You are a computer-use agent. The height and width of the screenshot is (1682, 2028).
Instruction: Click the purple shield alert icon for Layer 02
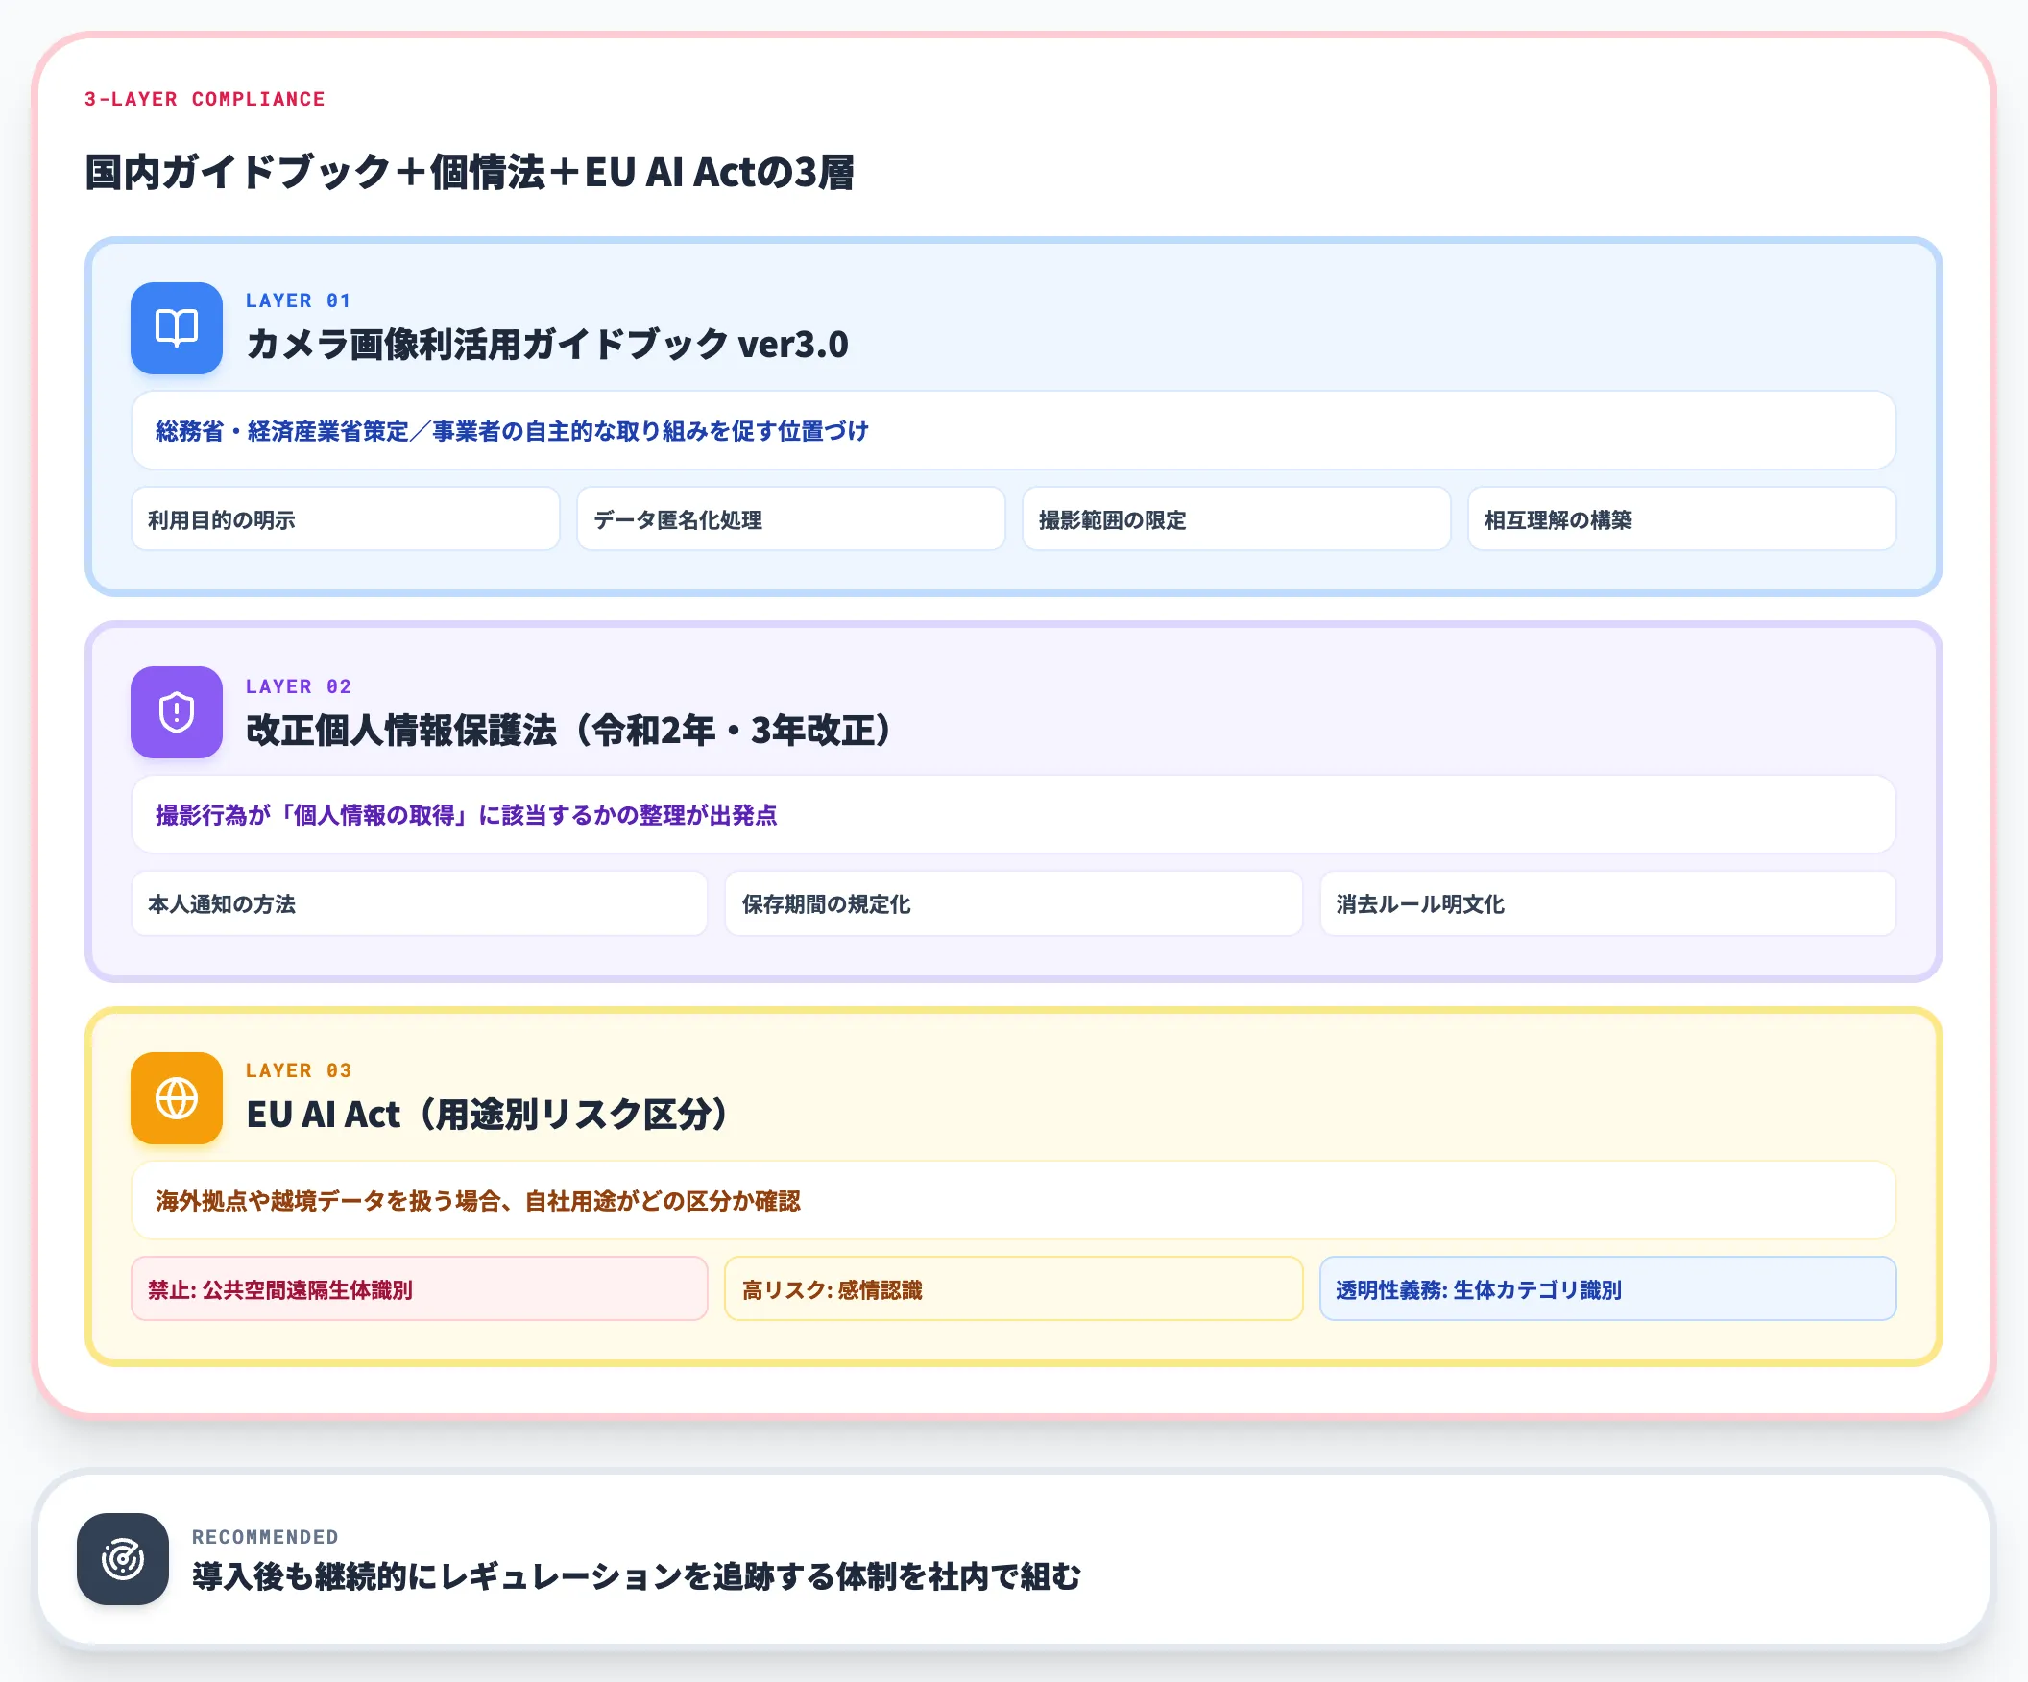coord(176,712)
